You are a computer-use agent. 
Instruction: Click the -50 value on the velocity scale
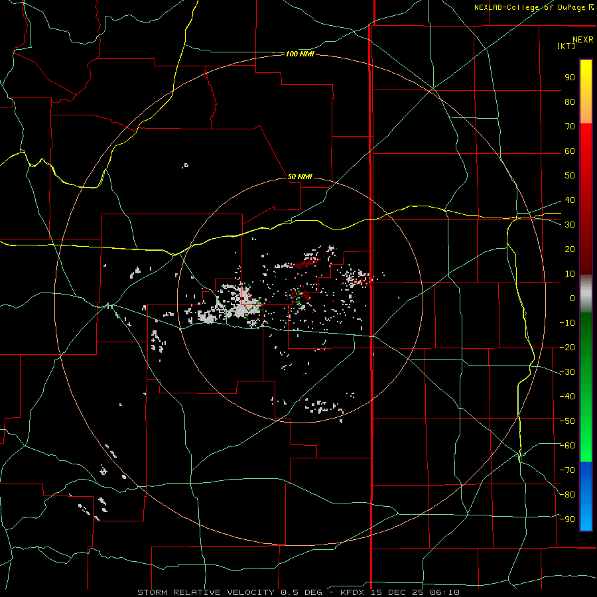coord(567,421)
